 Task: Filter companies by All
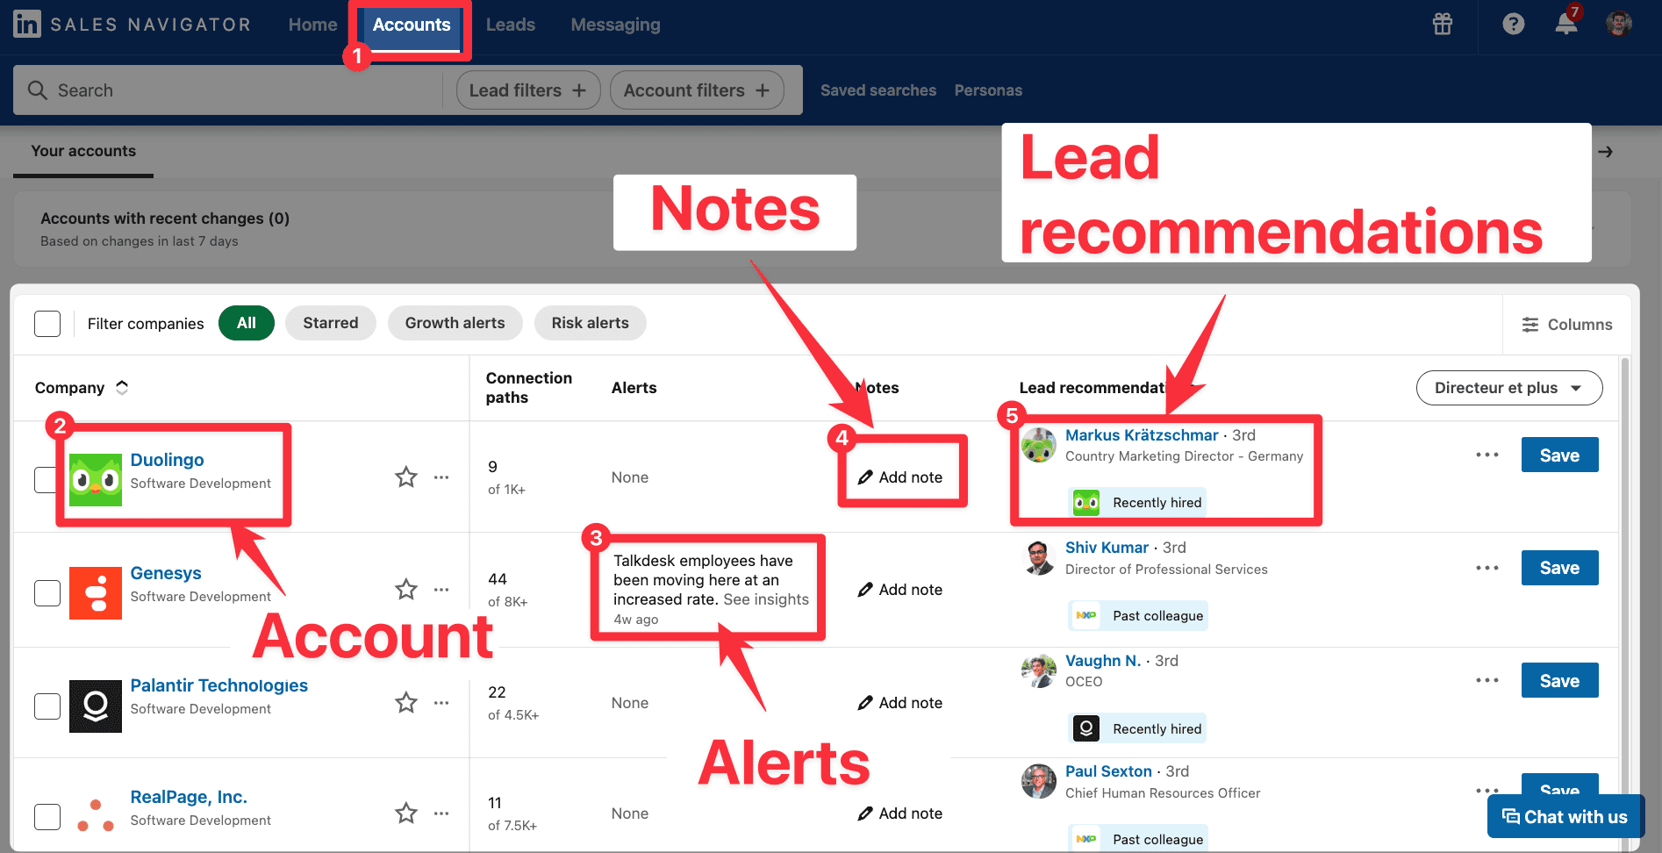pyautogui.click(x=247, y=323)
